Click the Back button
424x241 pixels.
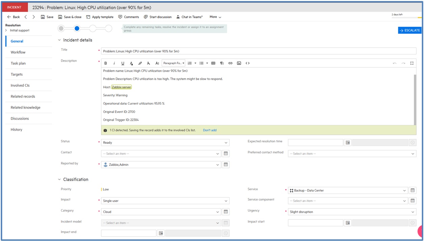point(14,17)
